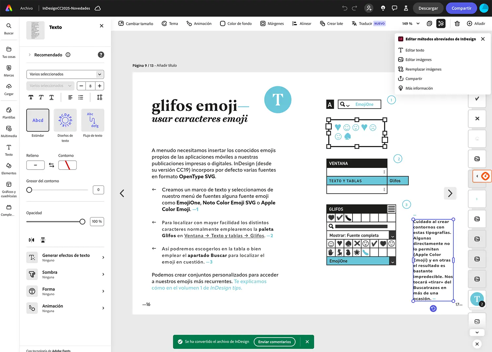Toggle bold text formatting

31,97
